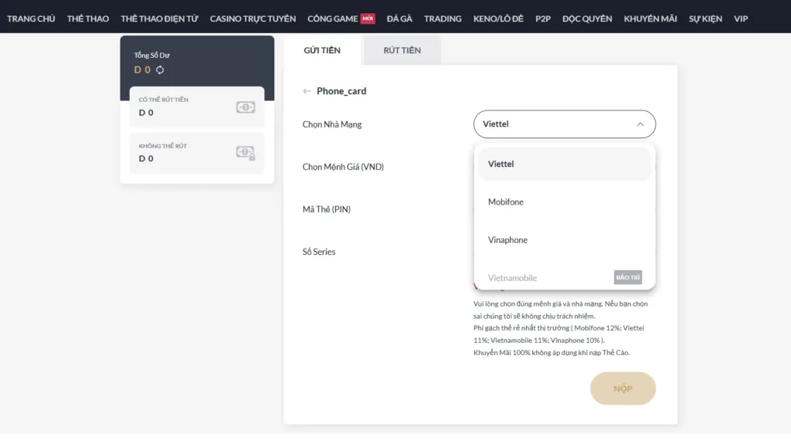Click the back arrow beside Phone_card

click(x=307, y=91)
